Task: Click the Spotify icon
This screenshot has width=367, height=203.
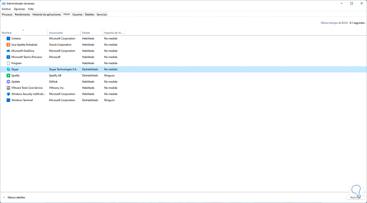Action: click(x=8, y=76)
